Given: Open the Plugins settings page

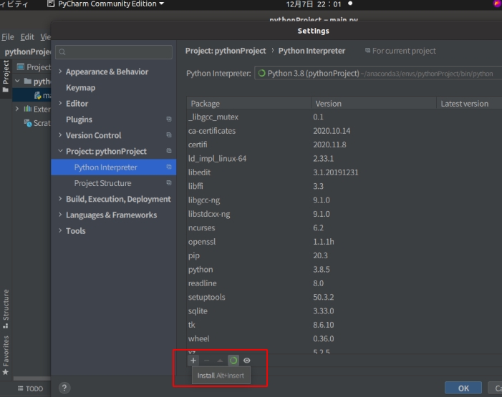Looking at the screenshot, I should click(79, 119).
